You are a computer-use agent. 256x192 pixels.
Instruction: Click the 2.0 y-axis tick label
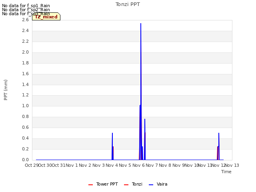pos(25,52)
